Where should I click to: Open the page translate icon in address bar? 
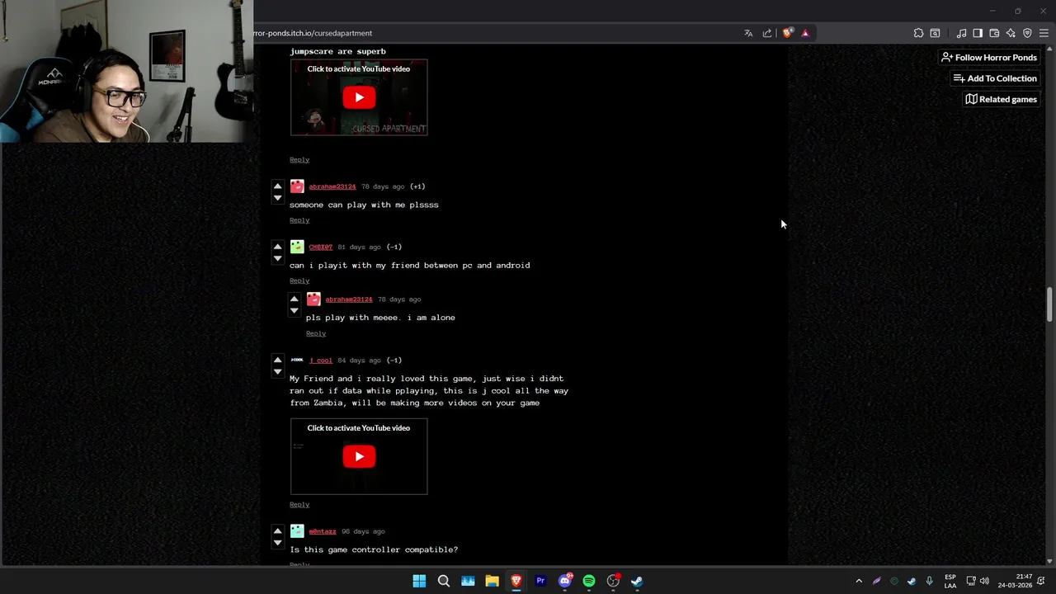(x=748, y=33)
